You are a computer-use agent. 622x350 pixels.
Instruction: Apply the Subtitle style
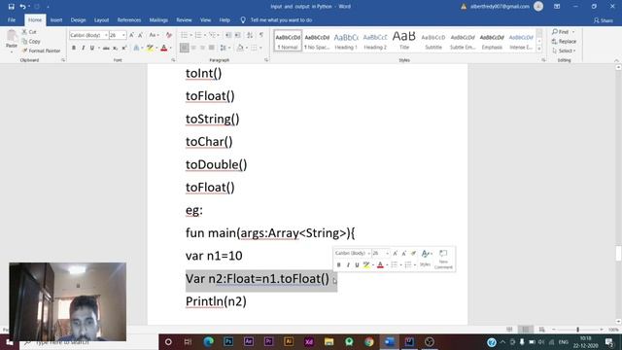tap(433, 41)
